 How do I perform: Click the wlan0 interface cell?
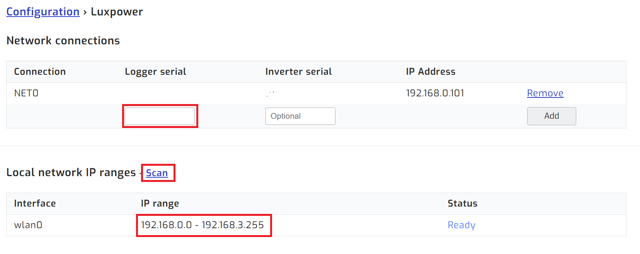point(28,225)
